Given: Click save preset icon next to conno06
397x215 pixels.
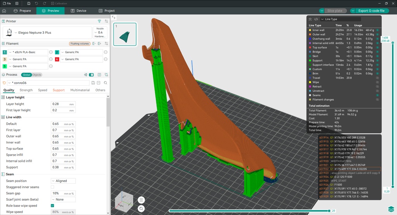Looking at the screenshot, I should (93, 83).
